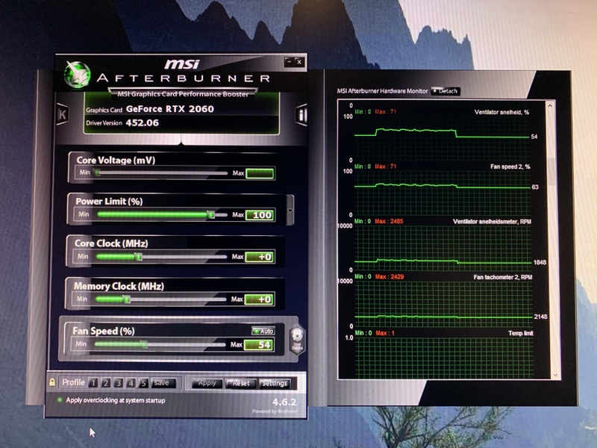
Task: Open the User Define fan settings icon
Action: coord(297,340)
